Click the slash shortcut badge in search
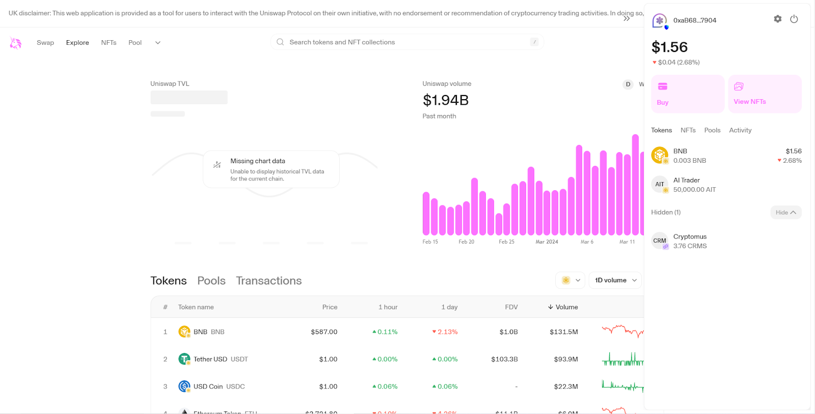The width and height of the screenshot is (815, 414). click(x=534, y=42)
